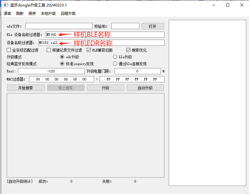Click the 校验和 checksum field
The image size is (249, 194).
click(125, 26)
